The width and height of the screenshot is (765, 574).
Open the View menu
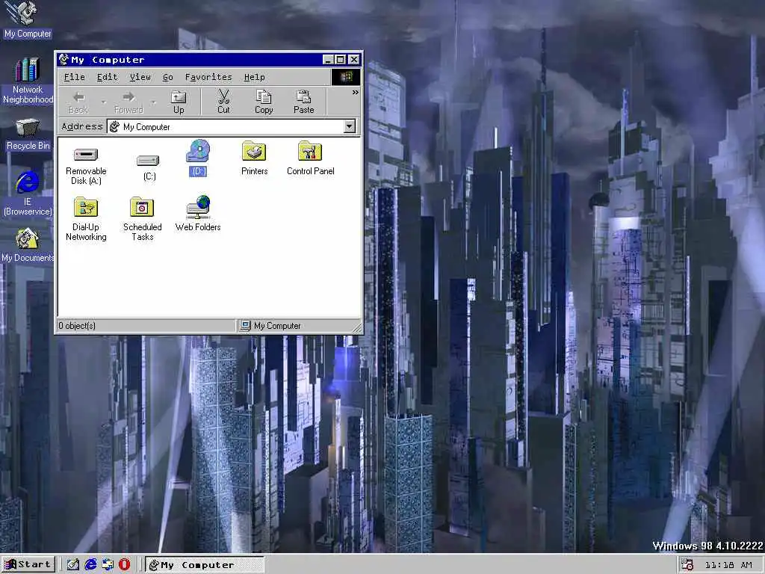[140, 77]
